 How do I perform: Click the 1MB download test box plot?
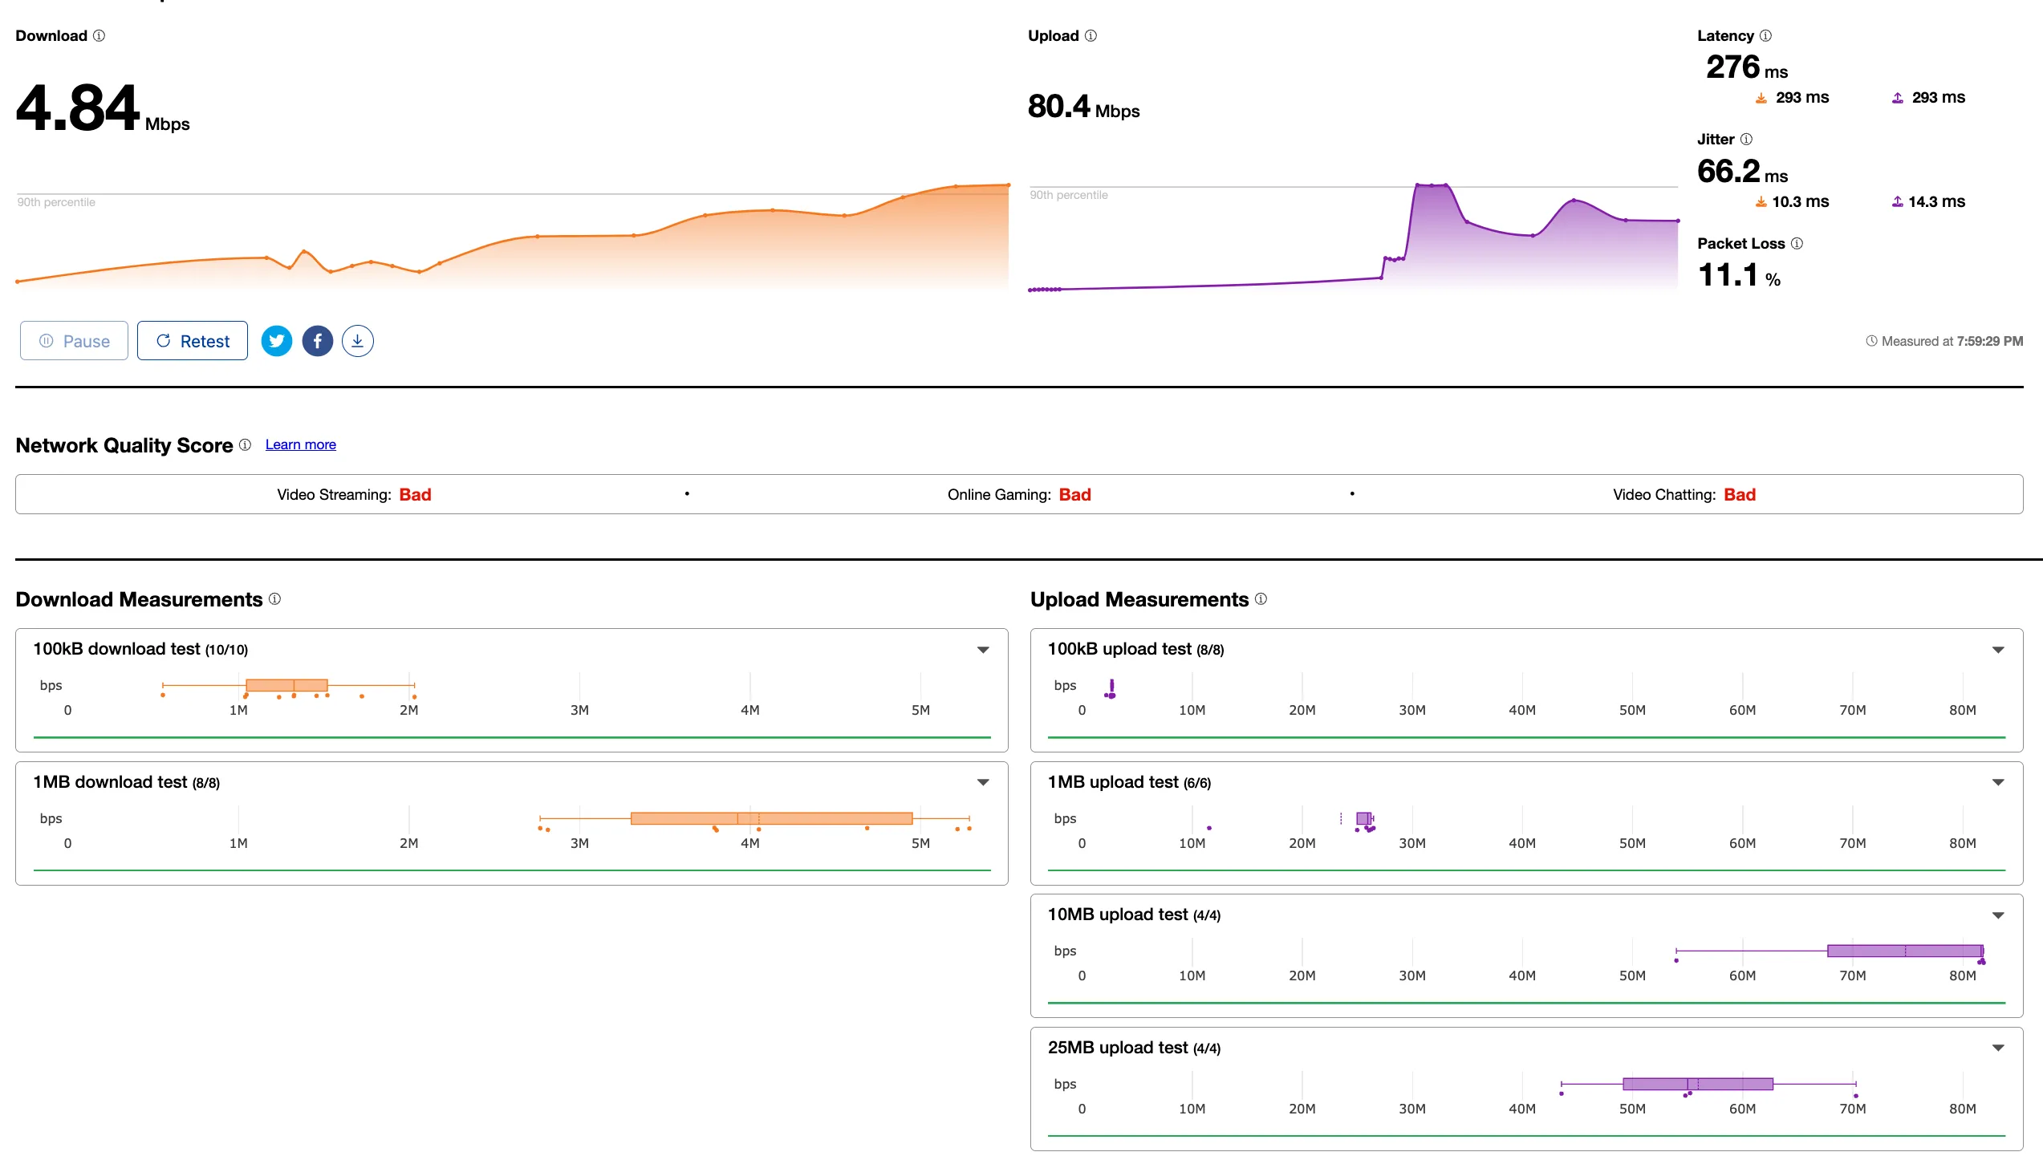pos(770,818)
